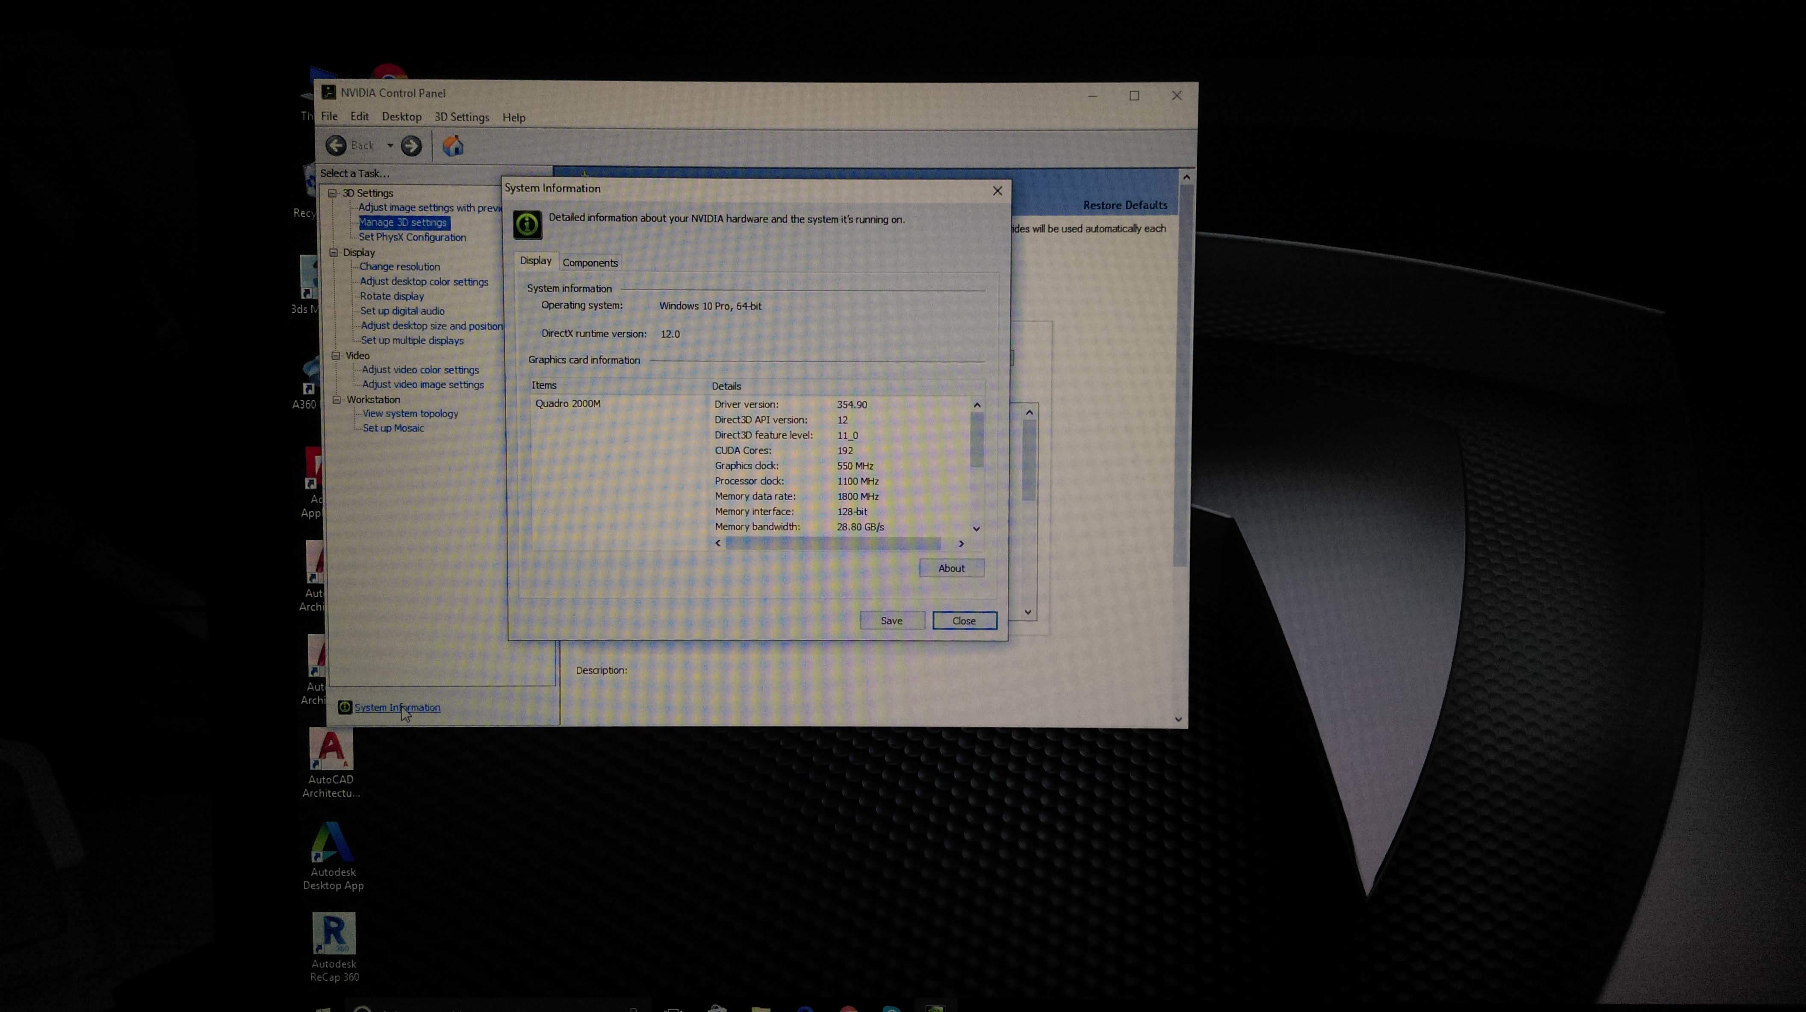The height and width of the screenshot is (1012, 1806).
Task: Open the Help menu
Action: tap(514, 117)
